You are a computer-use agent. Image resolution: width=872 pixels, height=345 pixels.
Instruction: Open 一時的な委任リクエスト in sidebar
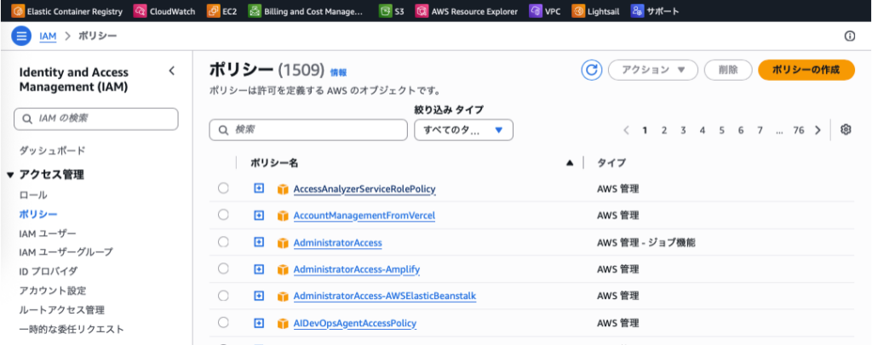point(72,329)
